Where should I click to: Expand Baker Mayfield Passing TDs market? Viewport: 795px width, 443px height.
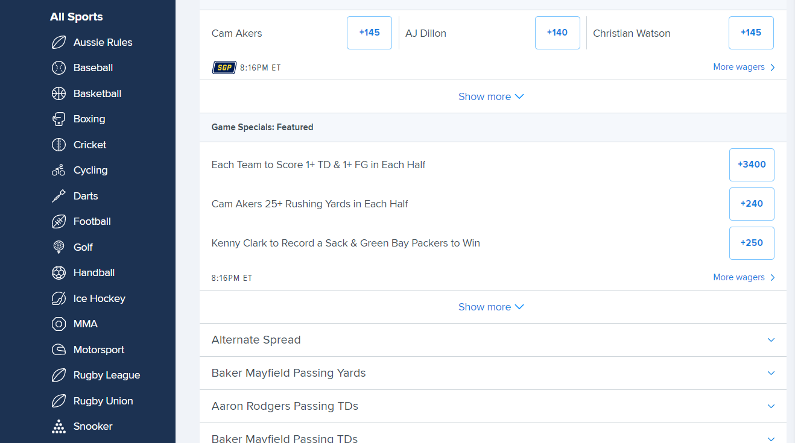(493, 433)
